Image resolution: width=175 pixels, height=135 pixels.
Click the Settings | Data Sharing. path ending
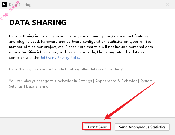(29, 86)
